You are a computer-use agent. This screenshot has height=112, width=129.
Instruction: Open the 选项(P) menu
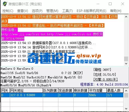[37, 11]
